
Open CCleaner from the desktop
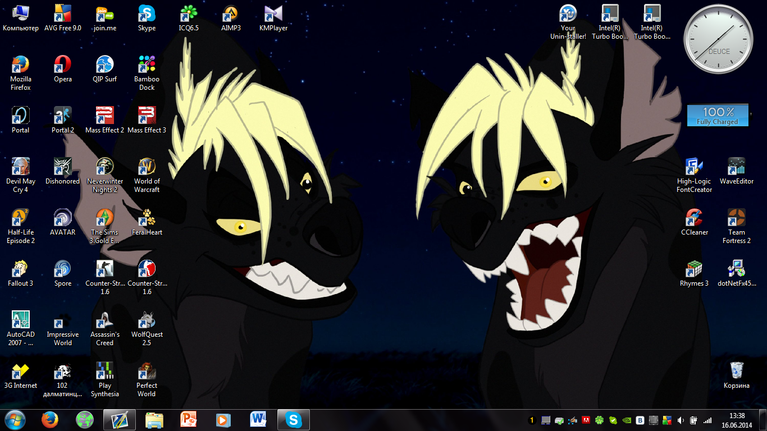click(695, 222)
